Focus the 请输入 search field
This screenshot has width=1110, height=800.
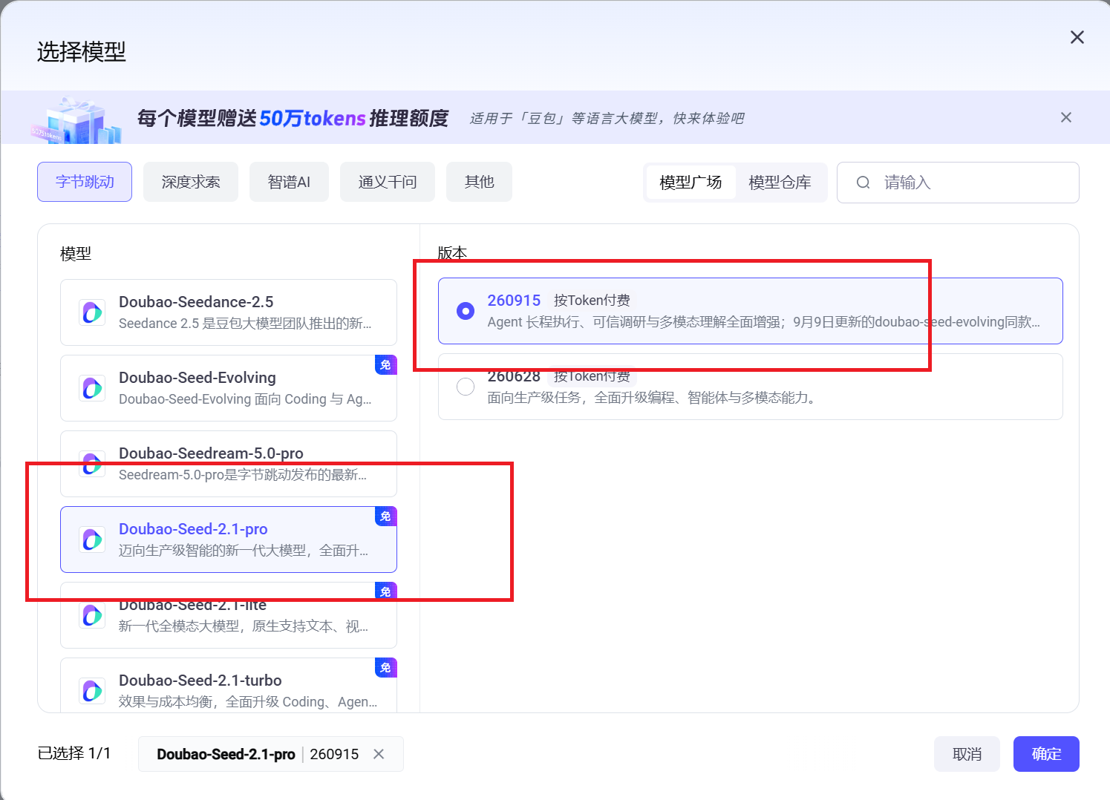click(958, 183)
